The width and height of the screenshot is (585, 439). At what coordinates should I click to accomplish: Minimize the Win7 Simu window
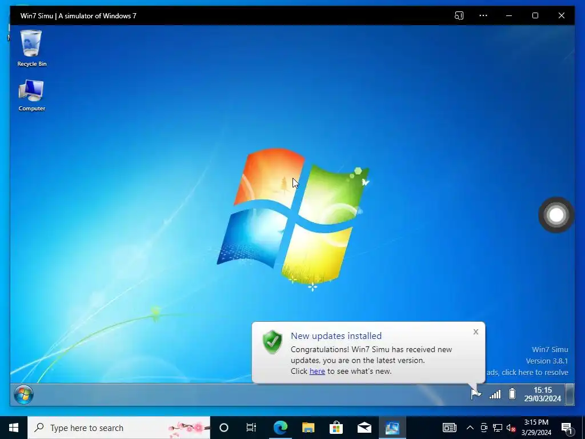point(509,15)
